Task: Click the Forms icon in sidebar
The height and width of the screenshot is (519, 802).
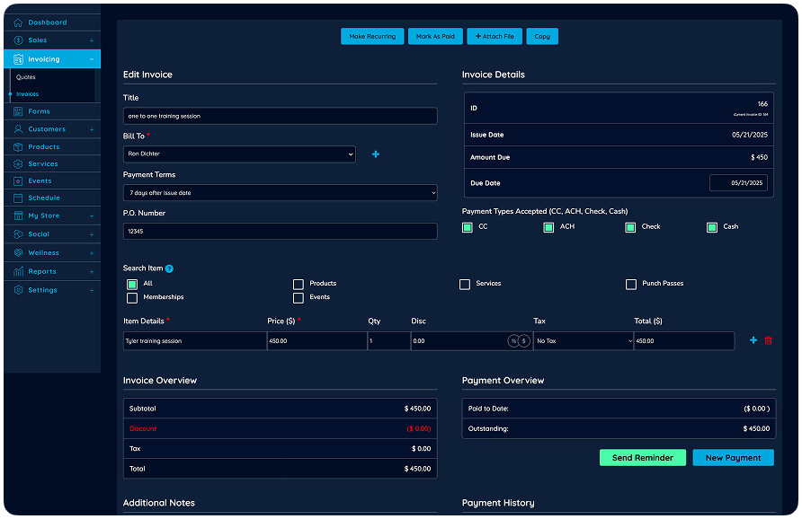Action: click(x=18, y=111)
